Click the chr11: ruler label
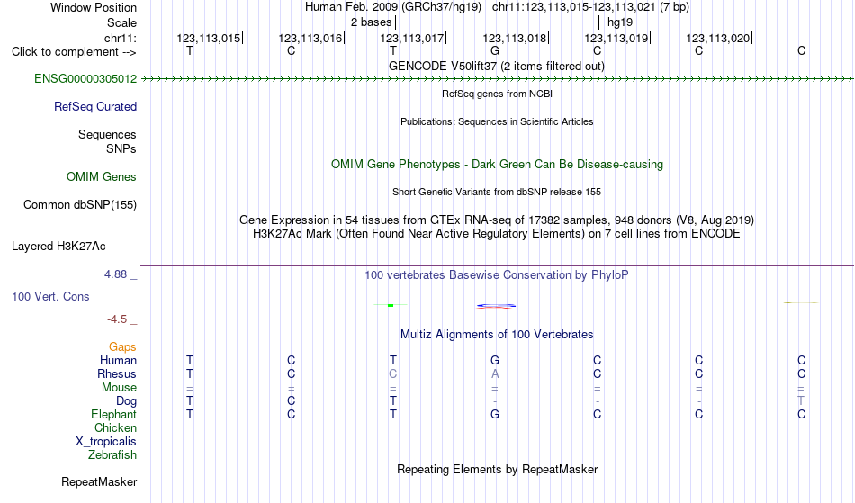Image resolution: width=855 pixels, height=503 pixels. (121, 38)
